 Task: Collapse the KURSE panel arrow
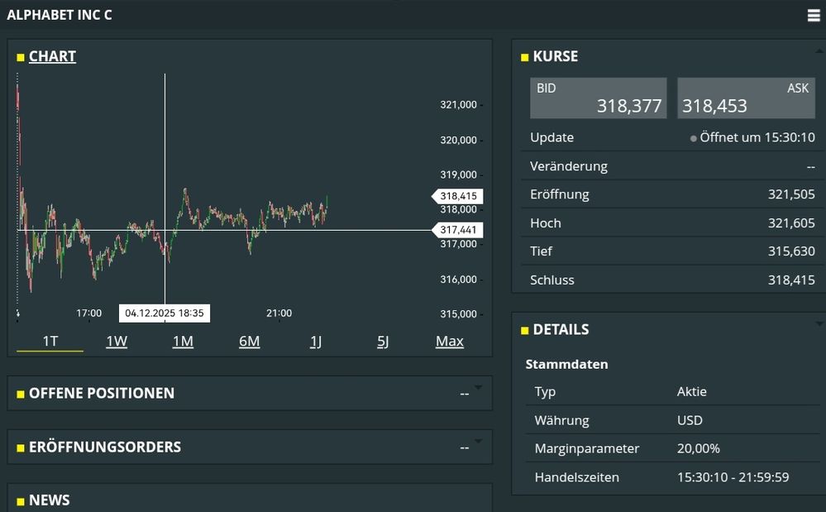[x=819, y=51]
